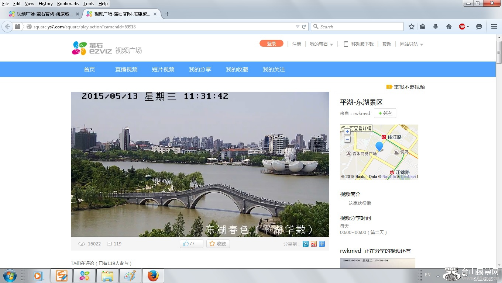The height and width of the screenshot is (283, 502).
Task: Open 我的关注 in the nav bar
Action: pyautogui.click(x=274, y=69)
